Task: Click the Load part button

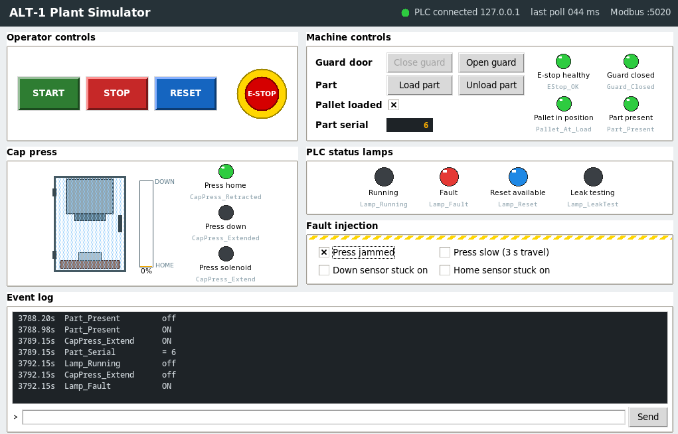Action: click(x=420, y=85)
